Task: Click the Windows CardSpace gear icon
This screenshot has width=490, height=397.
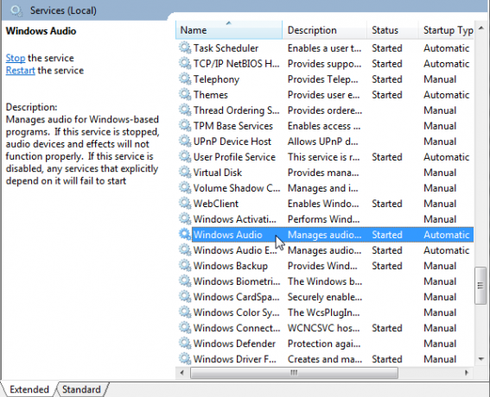Action: click(185, 297)
